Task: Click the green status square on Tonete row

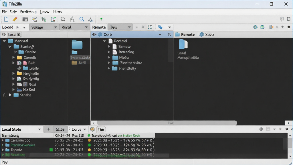Action: point(51,150)
